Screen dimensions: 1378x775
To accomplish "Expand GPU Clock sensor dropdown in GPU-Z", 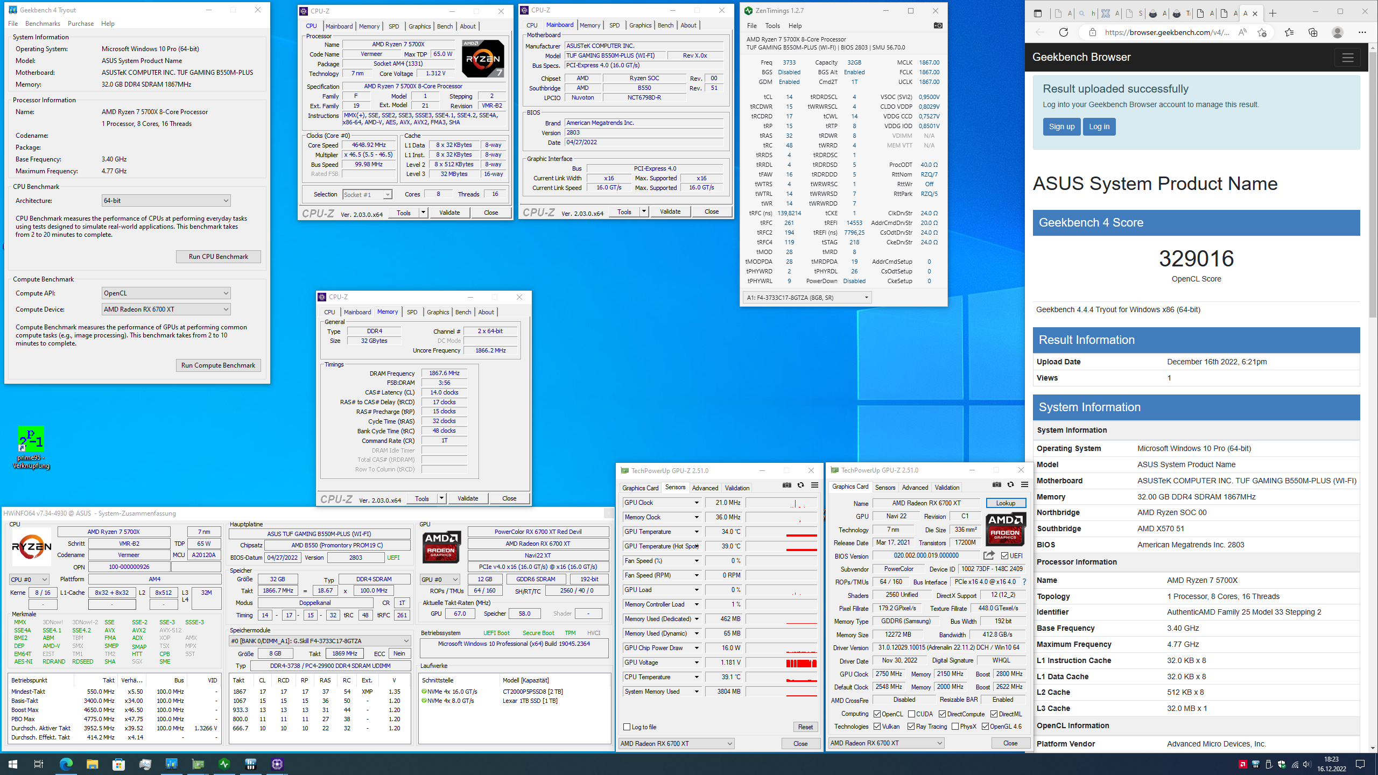I will tap(696, 502).
